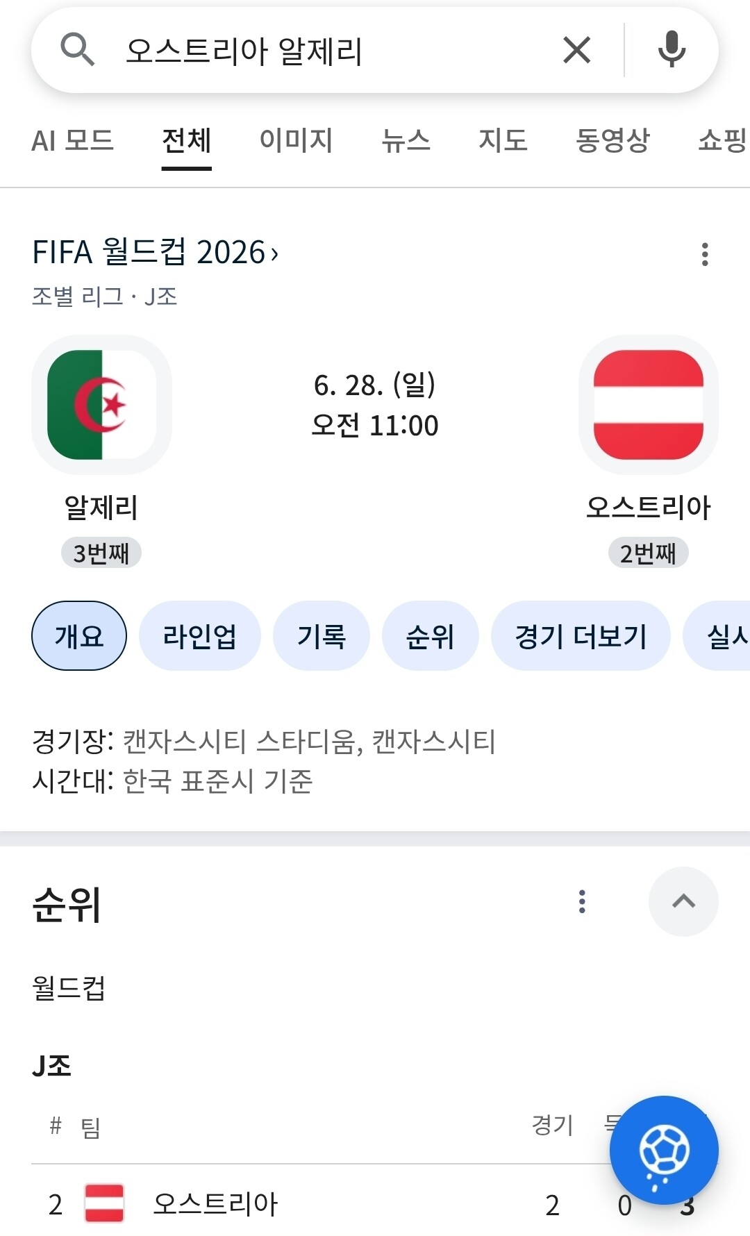Start voice search with microphone icon
Viewport: 750px width, 1236px height.
672,50
